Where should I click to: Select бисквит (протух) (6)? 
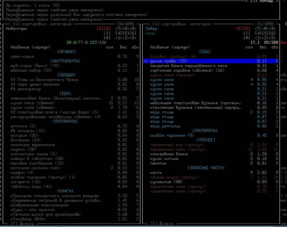tap(214, 57)
